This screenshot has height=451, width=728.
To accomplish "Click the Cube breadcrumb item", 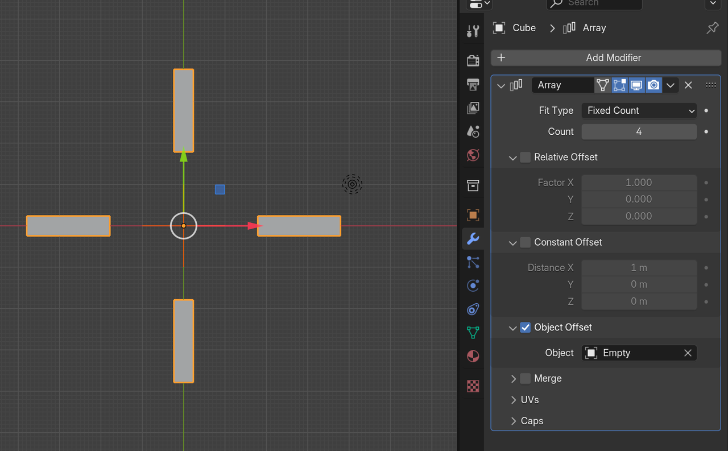I will tap(515, 28).
